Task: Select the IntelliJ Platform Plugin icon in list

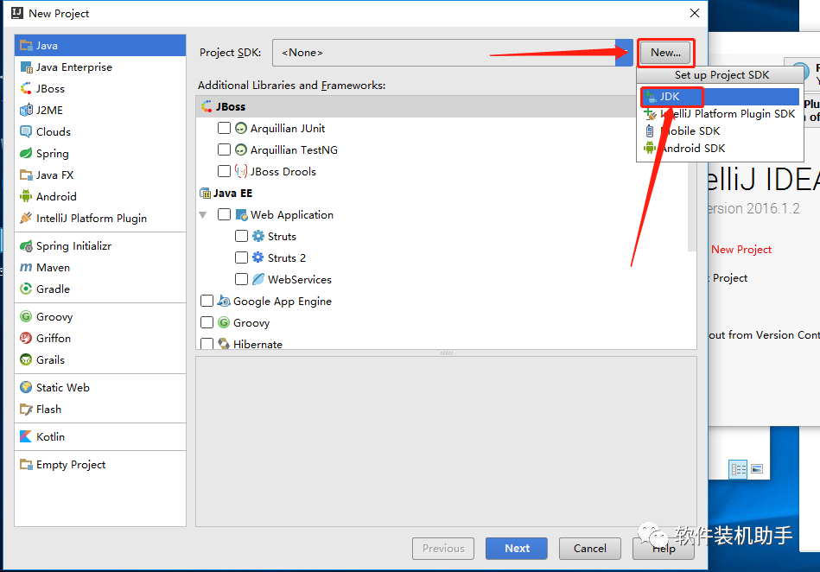Action: tap(26, 218)
